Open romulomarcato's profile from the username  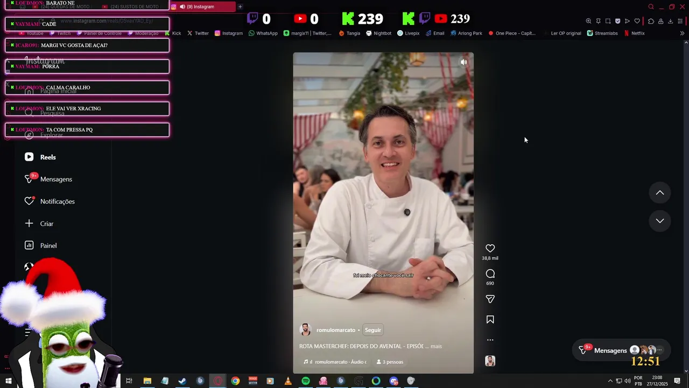(336, 330)
